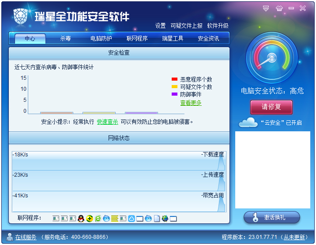The width and height of the screenshot is (316, 245).
Task: Click the 近七天内查杀病毒、防御事件统计 heading
Action: point(54,67)
